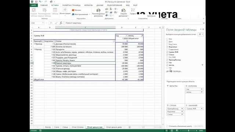Switch to the РЕЦЕНЗИРОВАНИЕ ribbon tab

[115, 5]
